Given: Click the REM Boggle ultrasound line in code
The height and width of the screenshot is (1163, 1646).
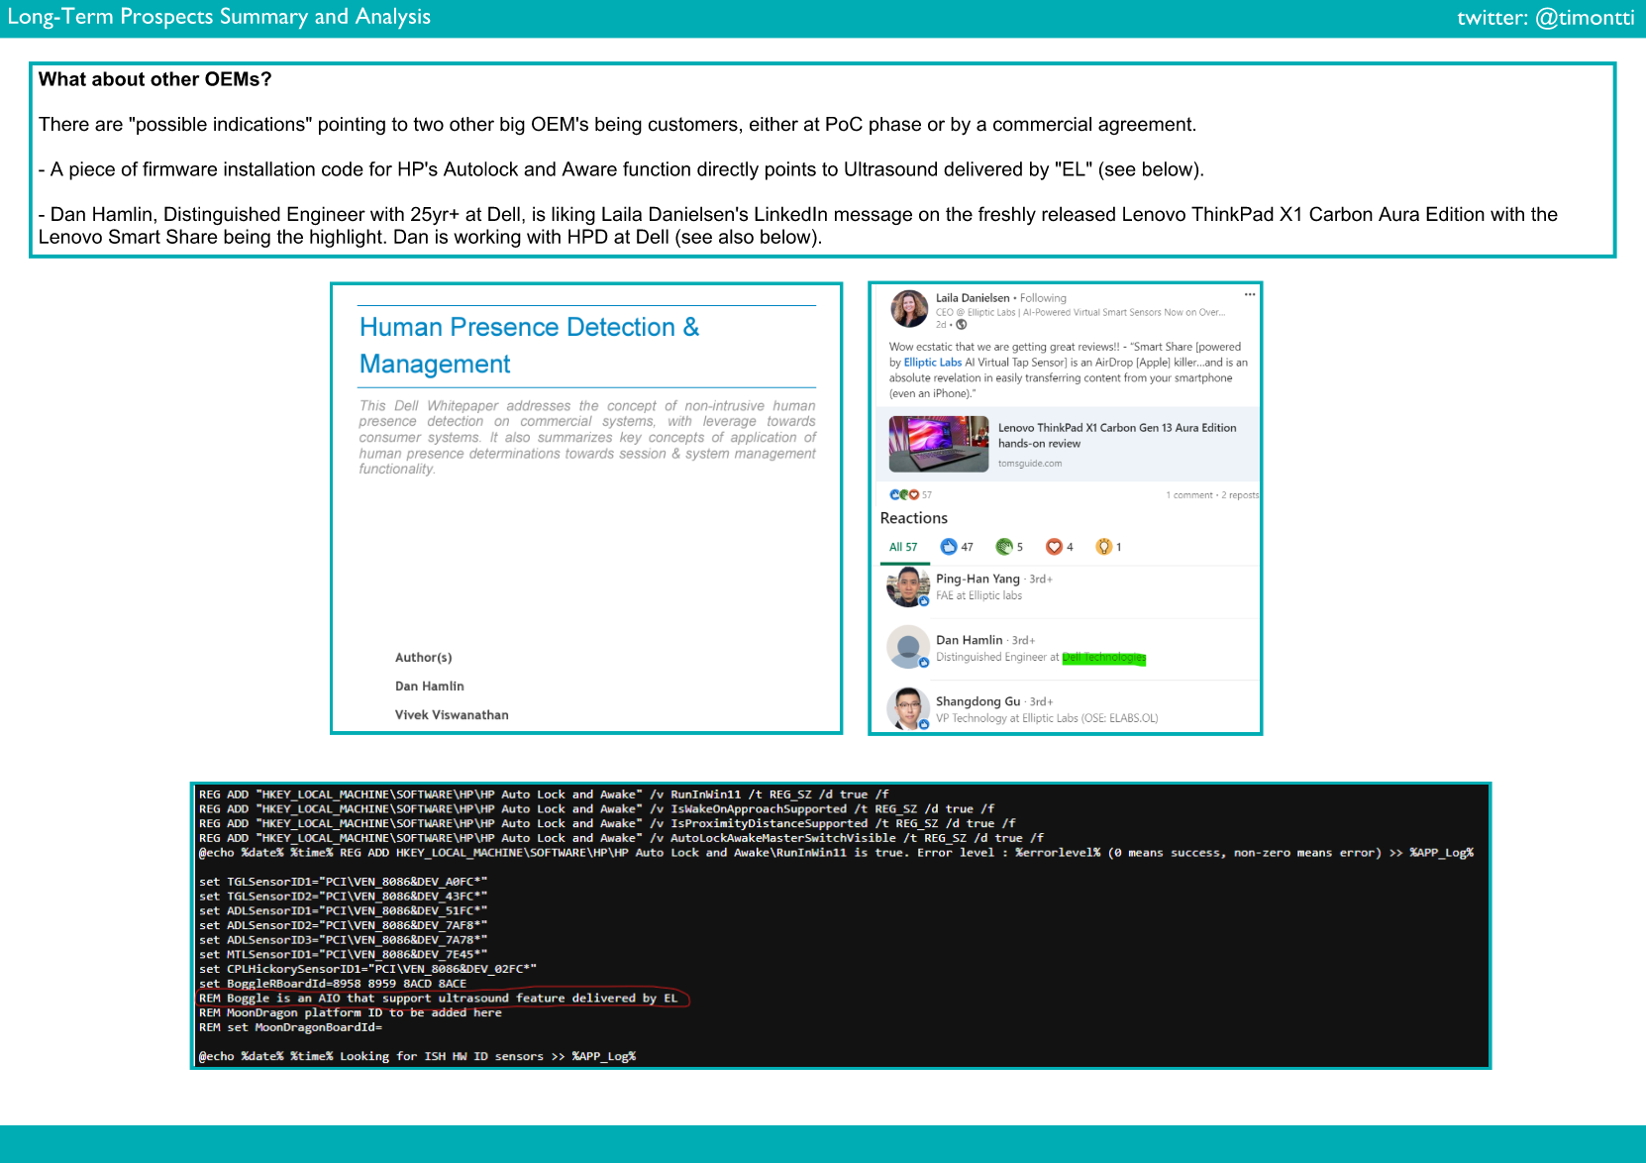Looking at the screenshot, I should 438,999.
